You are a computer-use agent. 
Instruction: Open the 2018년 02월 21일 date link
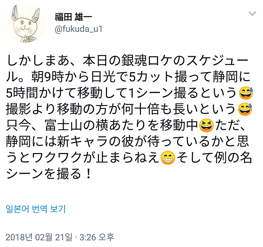(39, 237)
